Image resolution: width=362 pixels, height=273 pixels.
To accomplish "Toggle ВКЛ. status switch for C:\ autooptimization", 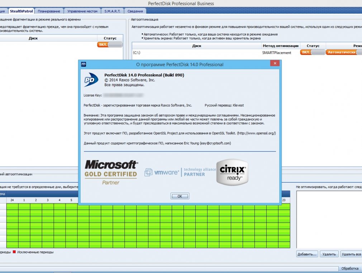I will click(x=313, y=52).
